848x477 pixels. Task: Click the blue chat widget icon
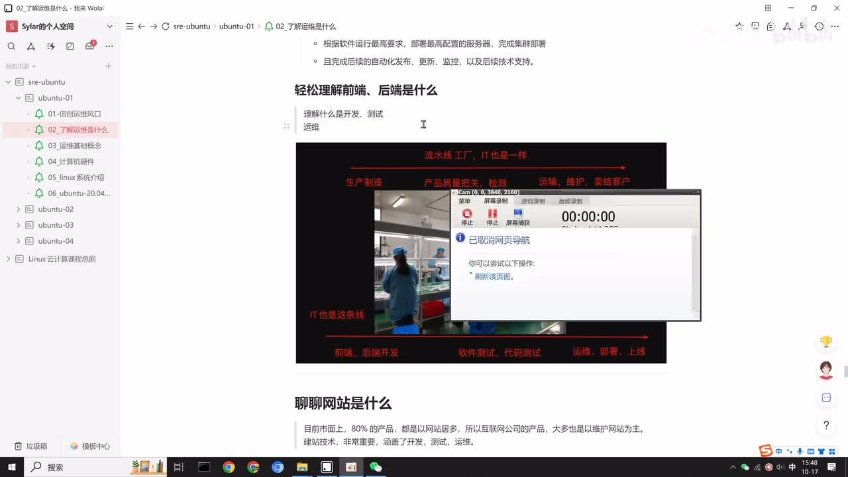[x=826, y=397]
